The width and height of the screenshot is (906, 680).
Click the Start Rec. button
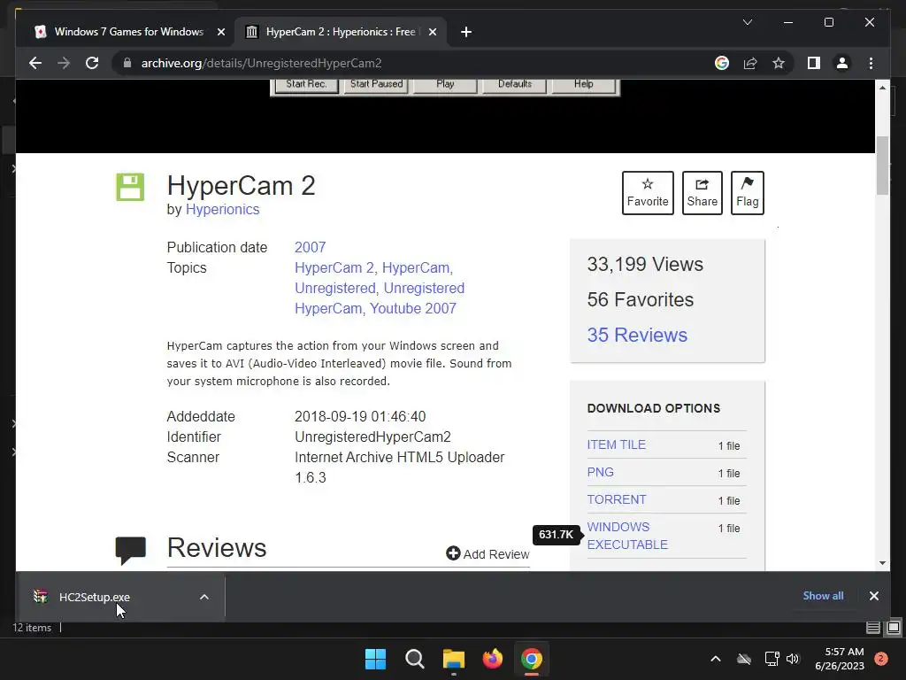[305, 84]
